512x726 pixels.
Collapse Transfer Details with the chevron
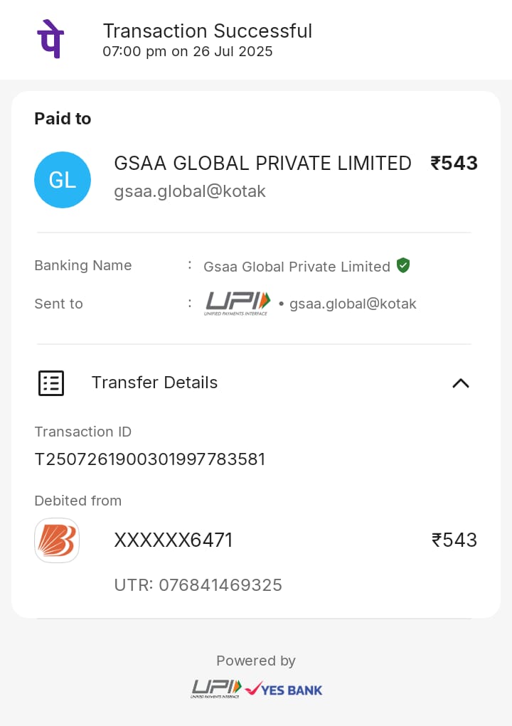click(x=461, y=383)
